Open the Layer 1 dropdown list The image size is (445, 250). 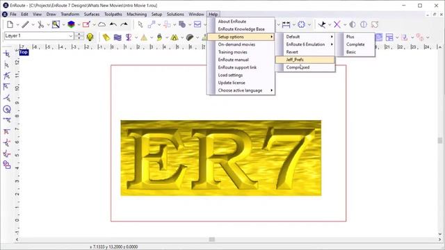[x=71, y=36]
